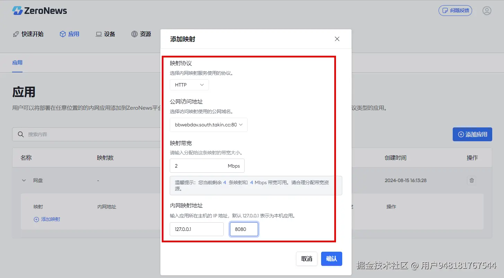The width and height of the screenshot is (504, 278).
Task: Click the 问题反馈 feedback button
Action: 455,11
